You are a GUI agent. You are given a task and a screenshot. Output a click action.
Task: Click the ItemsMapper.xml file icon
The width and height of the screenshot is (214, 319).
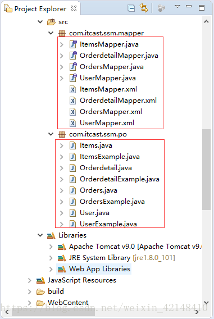tap(72, 89)
